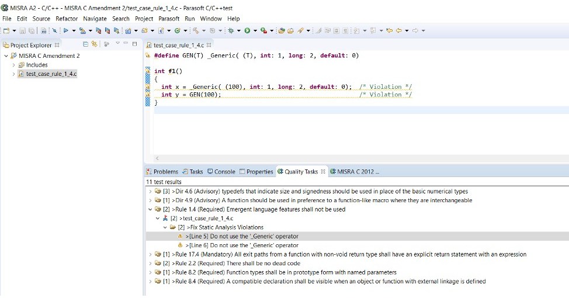Open the Refactor menu
The image size is (569, 298).
(x=67, y=19)
